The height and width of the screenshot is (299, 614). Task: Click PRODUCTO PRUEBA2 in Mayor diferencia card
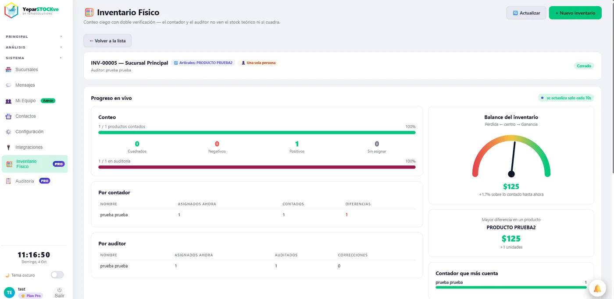511,228
